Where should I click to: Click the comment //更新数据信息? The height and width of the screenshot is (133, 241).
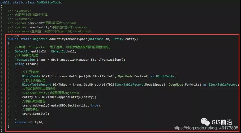pyautogui.click(x=34, y=101)
